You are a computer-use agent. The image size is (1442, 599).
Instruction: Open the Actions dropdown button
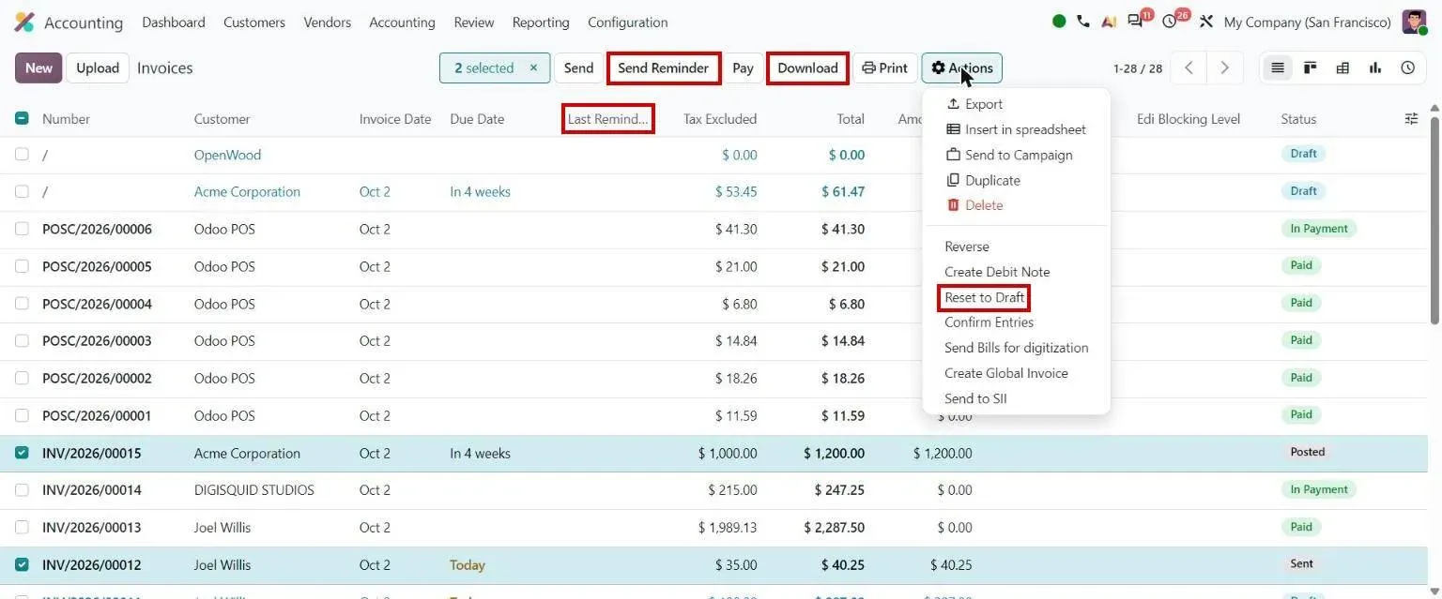pos(962,67)
